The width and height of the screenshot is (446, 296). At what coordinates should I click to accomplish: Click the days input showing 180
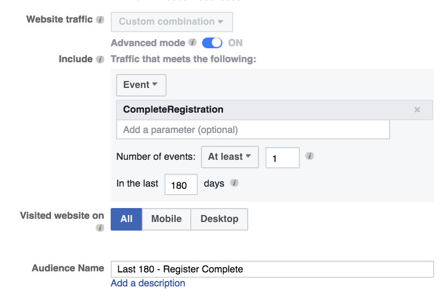pyautogui.click(x=181, y=184)
